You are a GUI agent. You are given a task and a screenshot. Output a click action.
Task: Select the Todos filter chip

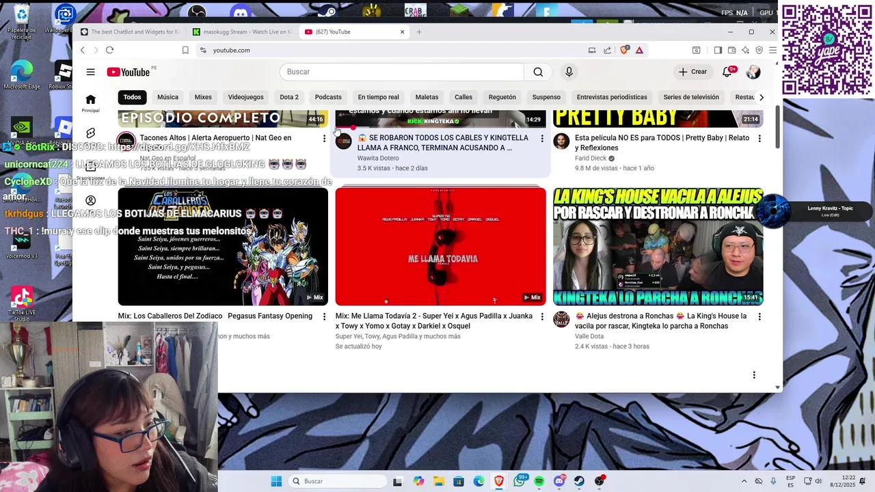[133, 97]
